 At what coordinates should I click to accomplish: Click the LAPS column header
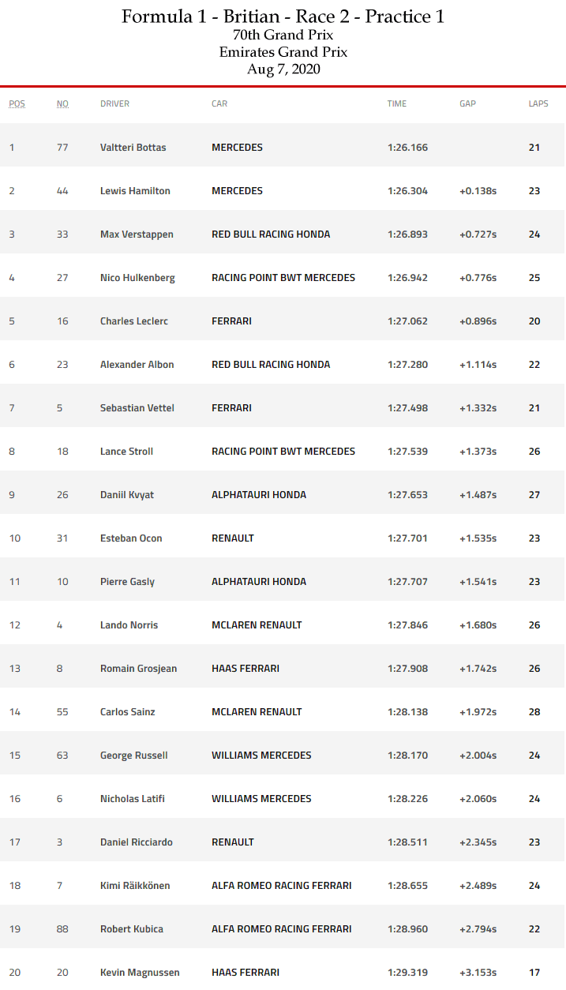coord(538,104)
